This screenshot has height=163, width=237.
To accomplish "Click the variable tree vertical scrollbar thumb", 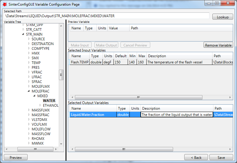I will tap(61, 75).
